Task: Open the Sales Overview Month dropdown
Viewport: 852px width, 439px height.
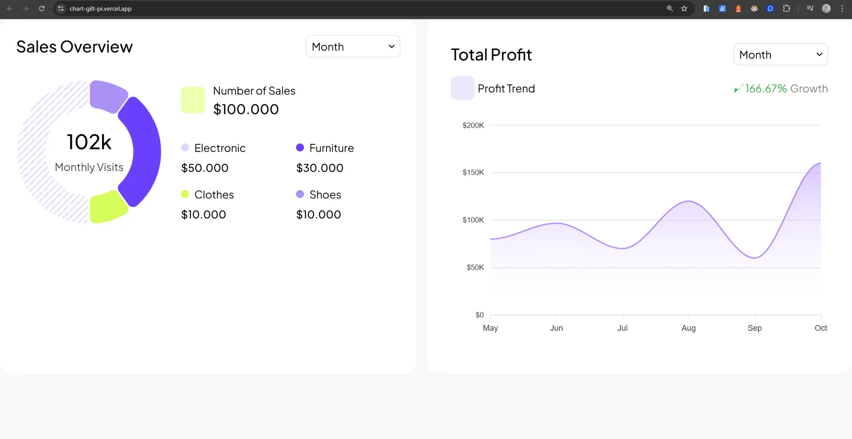Action: 352,46
